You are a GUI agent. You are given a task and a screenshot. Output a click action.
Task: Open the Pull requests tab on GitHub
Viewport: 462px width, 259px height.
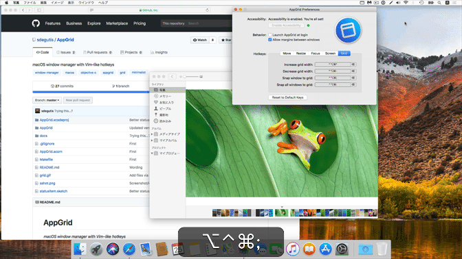tap(98, 52)
